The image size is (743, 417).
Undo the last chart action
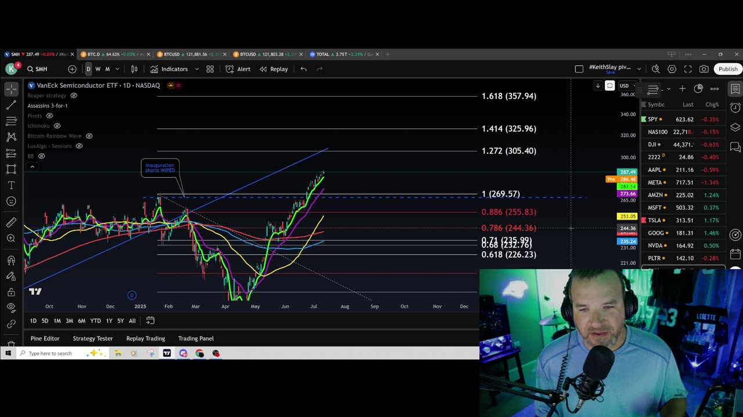coord(304,69)
